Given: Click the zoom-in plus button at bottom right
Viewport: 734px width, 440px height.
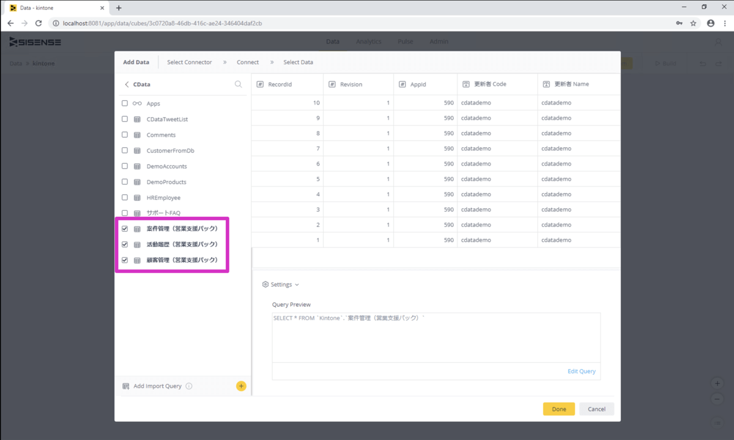Looking at the screenshot, I should click(717, 383).
